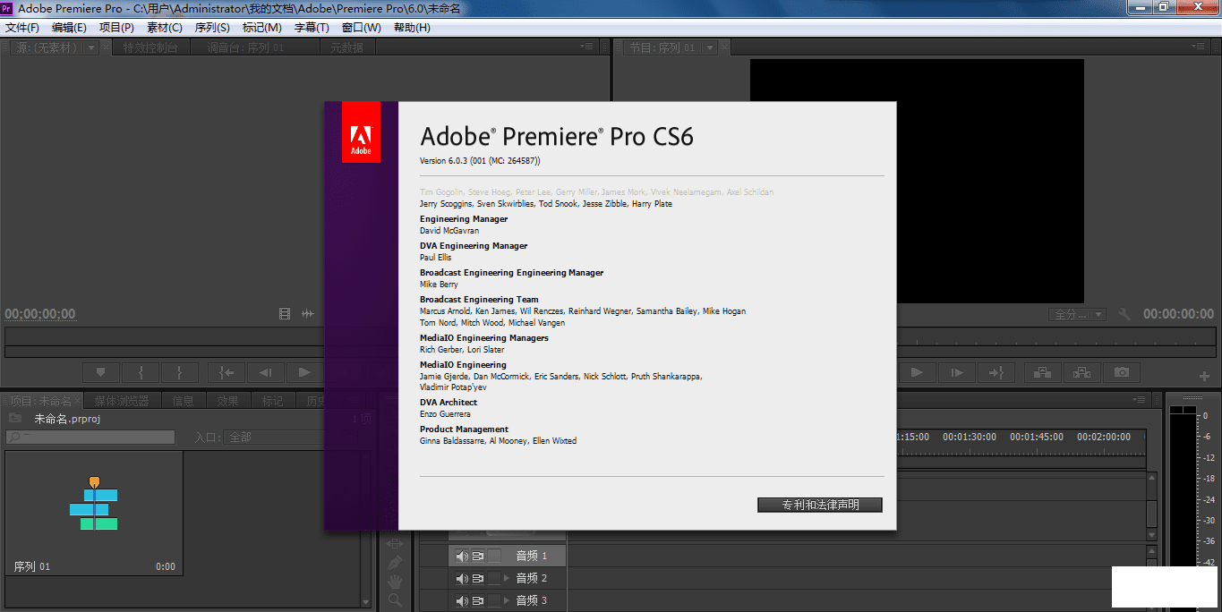The image size is (1222, 612).
Task: Toggle sync lock on 音频 1
Action: 478,556
